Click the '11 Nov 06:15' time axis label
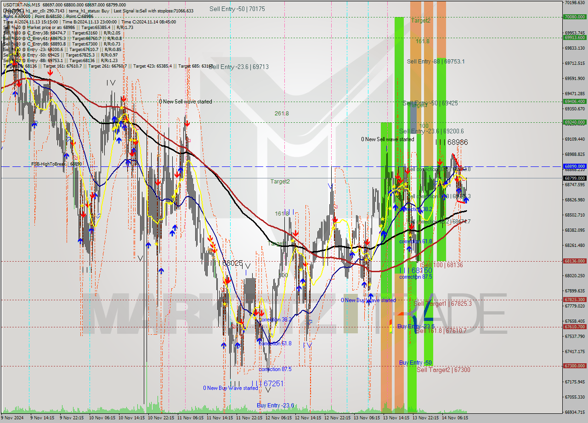Image resolution: width=588 pixels, height=423 pixels. pos(191,418)
